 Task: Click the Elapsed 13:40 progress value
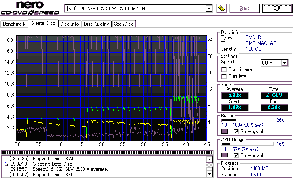255,175
